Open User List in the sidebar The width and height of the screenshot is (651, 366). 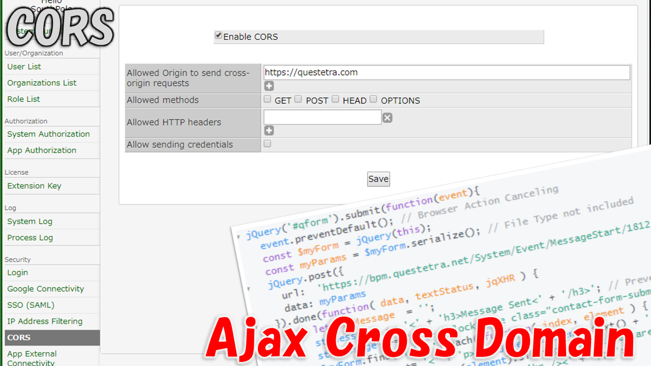pyautogui.click(x=24, y=67)
